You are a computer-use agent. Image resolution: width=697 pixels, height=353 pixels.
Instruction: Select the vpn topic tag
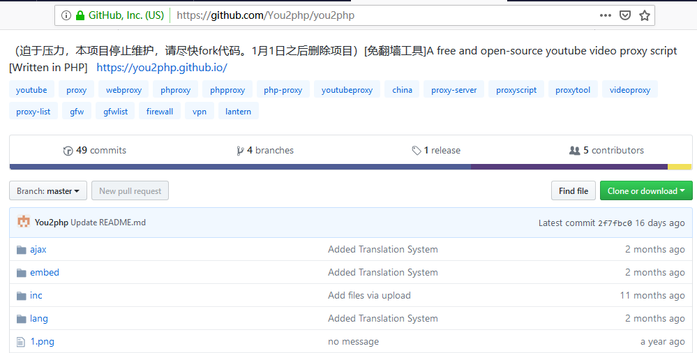tap(200, 112)
